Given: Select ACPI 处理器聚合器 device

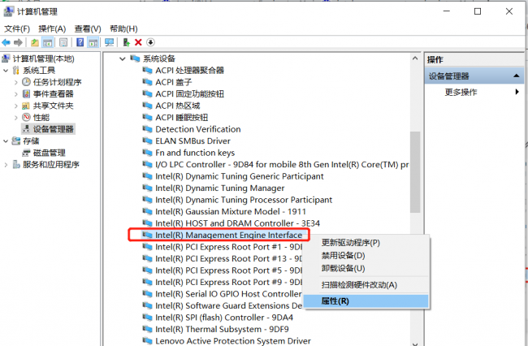Looking at the screenshot, I should point(189,70).
